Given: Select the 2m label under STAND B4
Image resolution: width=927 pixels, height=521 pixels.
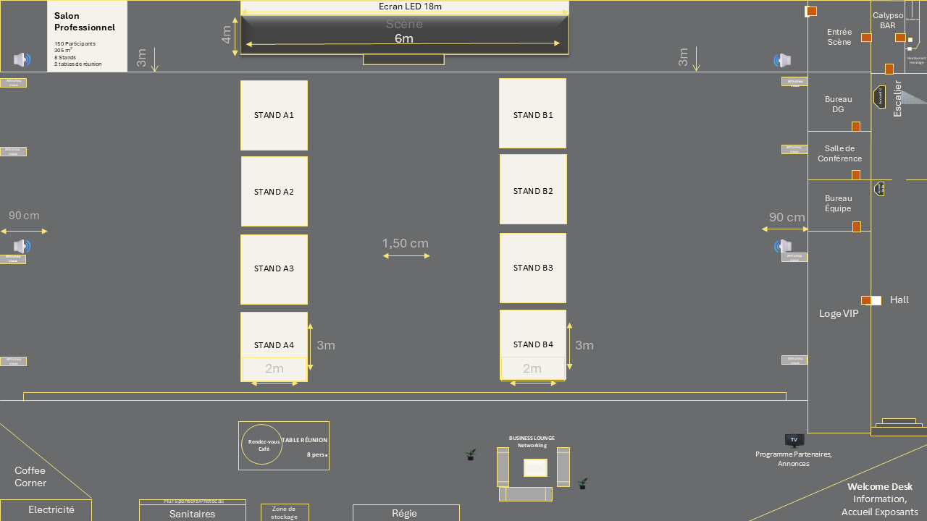Looking at the screenshot, I should coord(532,369).
